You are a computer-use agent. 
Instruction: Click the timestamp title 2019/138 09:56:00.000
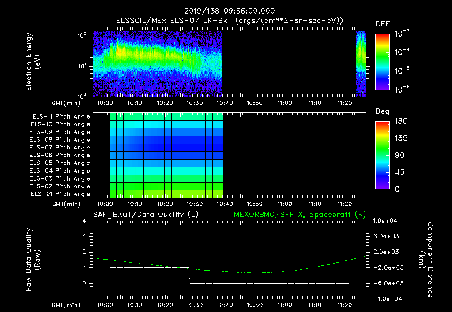coord(230,11)
